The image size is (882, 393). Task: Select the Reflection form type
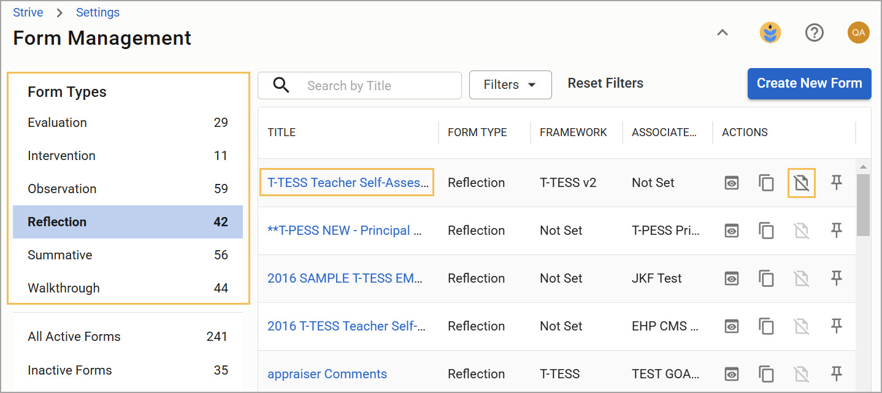[128, 222]
